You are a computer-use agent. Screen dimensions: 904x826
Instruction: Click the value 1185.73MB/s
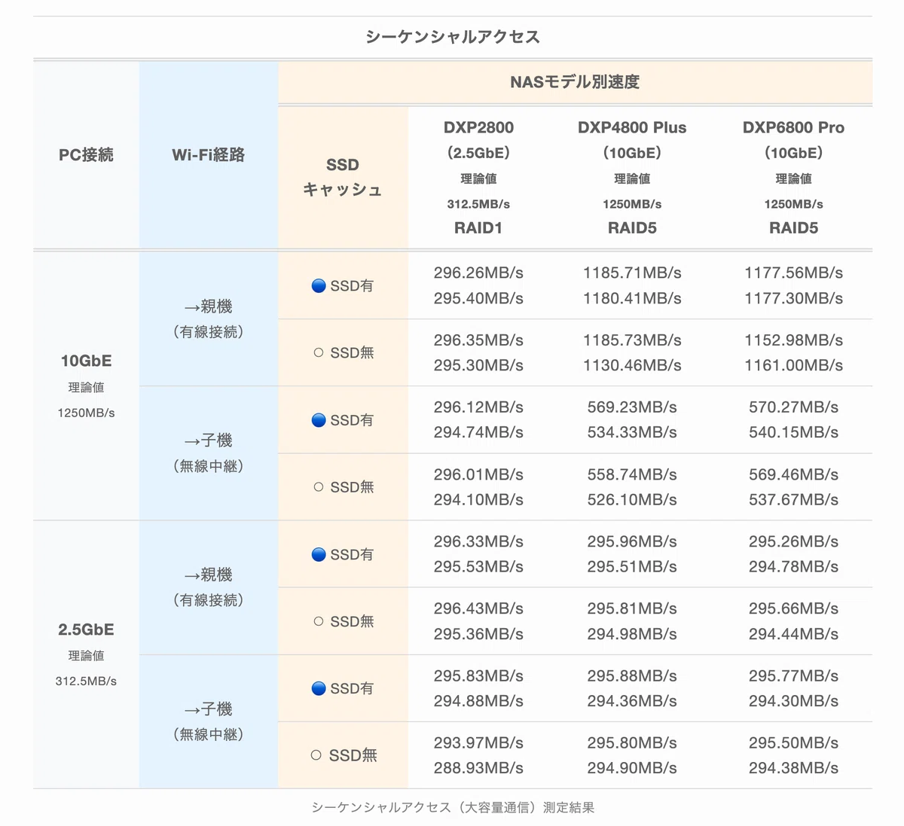pos(632,340)
